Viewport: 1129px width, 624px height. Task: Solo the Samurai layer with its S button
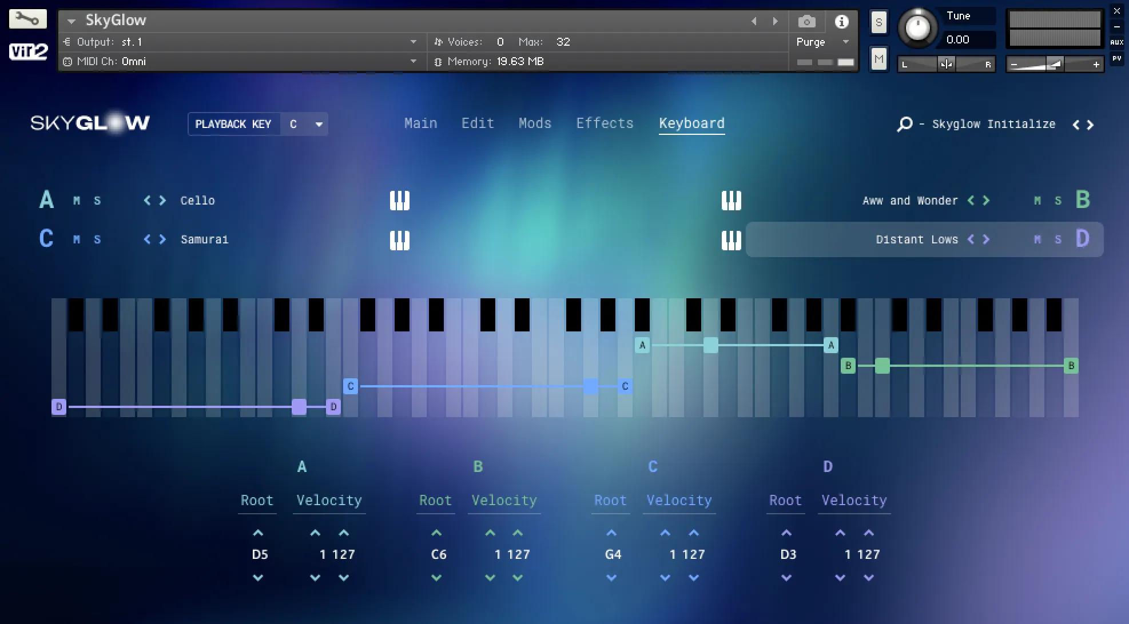tap(97, 239)
